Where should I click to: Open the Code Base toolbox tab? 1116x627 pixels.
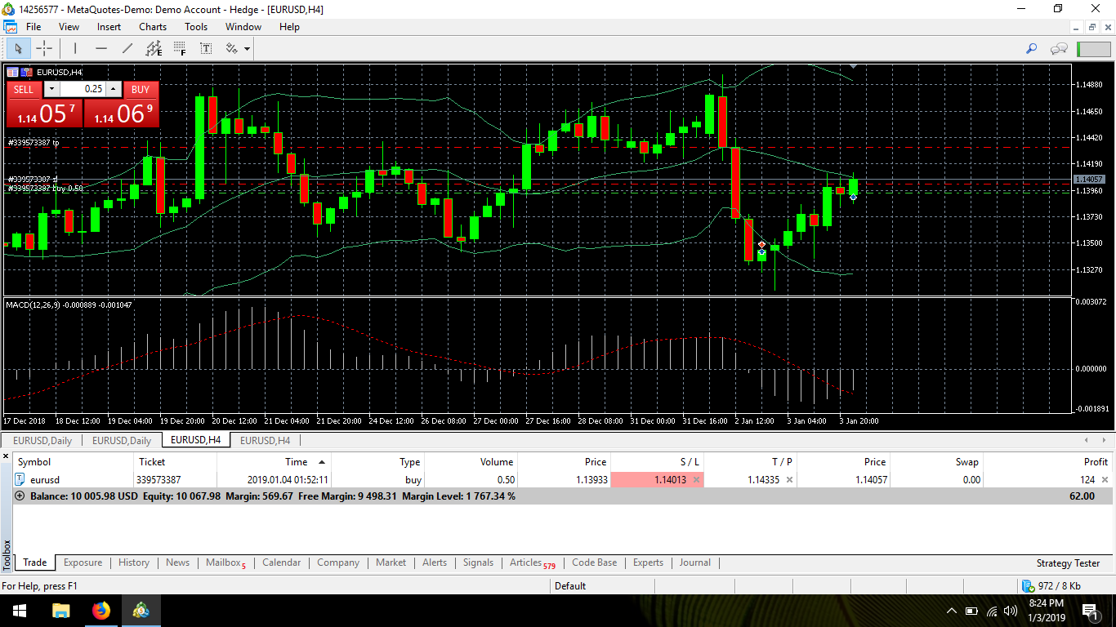coord(595,563)
